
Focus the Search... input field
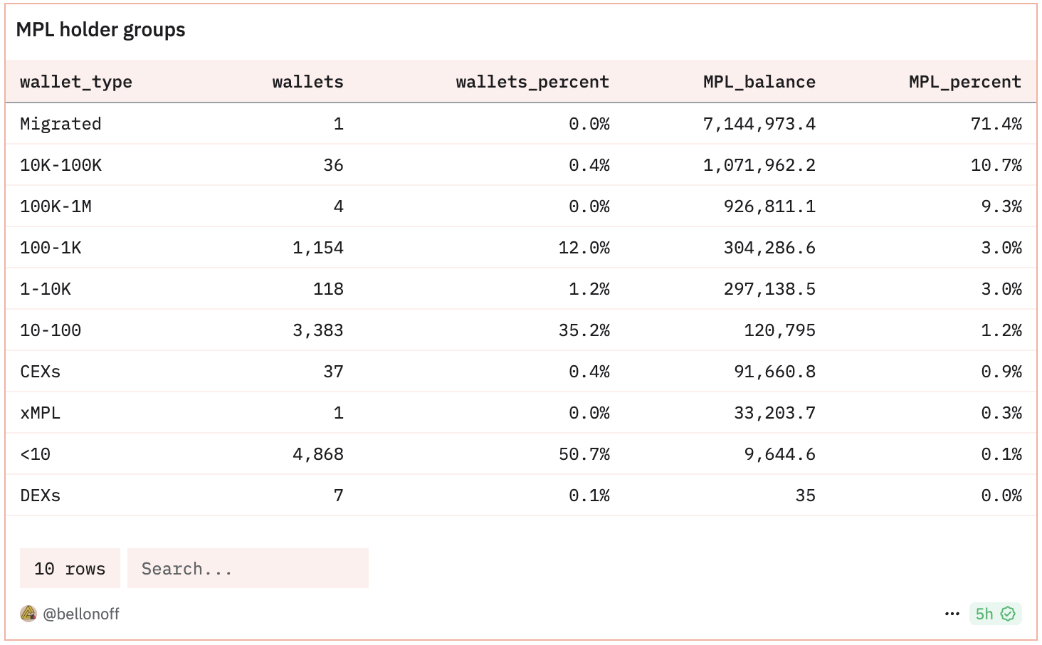[x=248, y=568]
